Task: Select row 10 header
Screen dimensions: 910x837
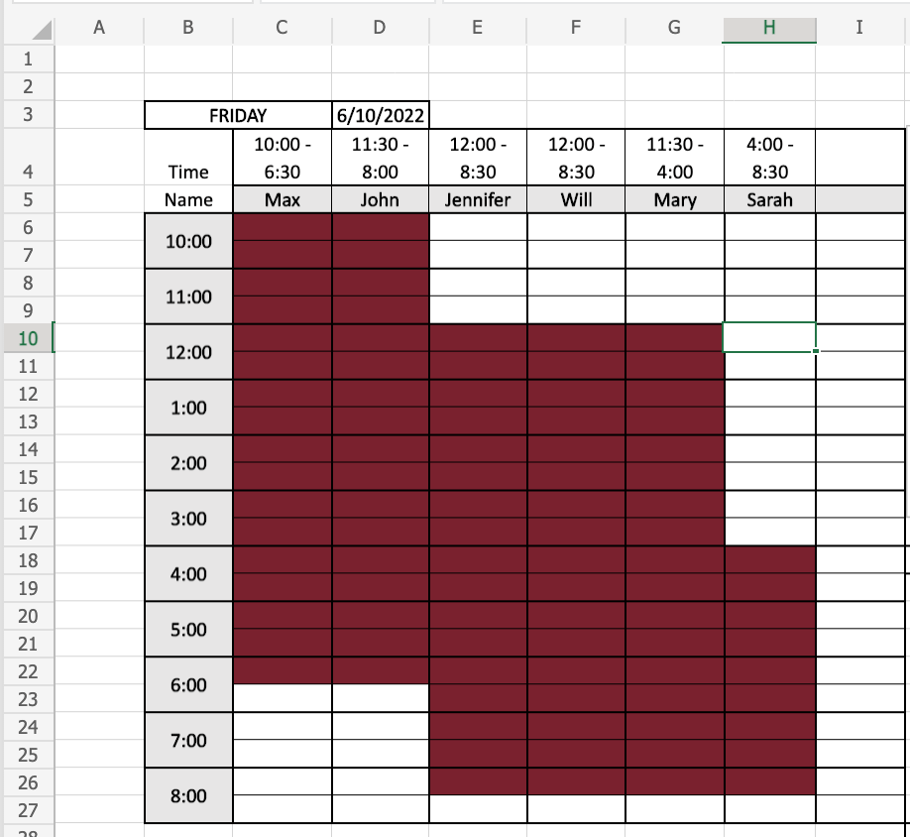Action: coord(28,338)
